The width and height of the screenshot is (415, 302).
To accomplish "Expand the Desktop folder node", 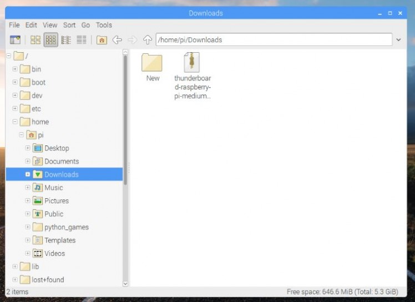I will (x=28, y=148).
